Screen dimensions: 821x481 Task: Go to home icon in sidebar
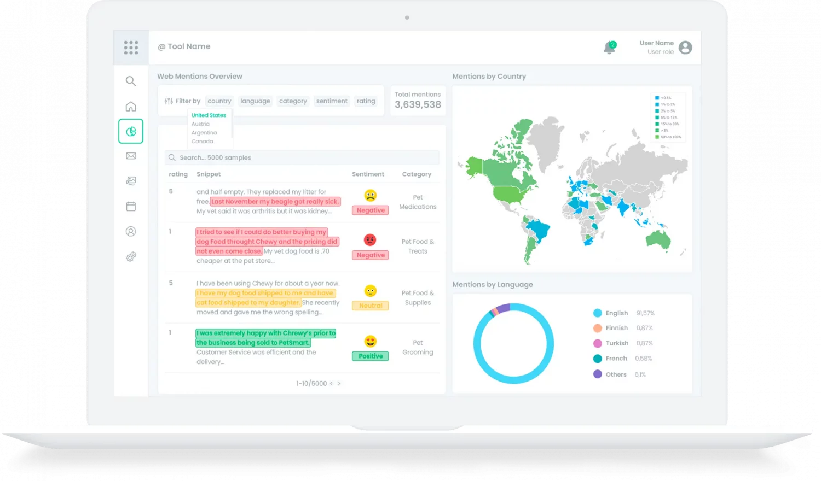point(131,106)
